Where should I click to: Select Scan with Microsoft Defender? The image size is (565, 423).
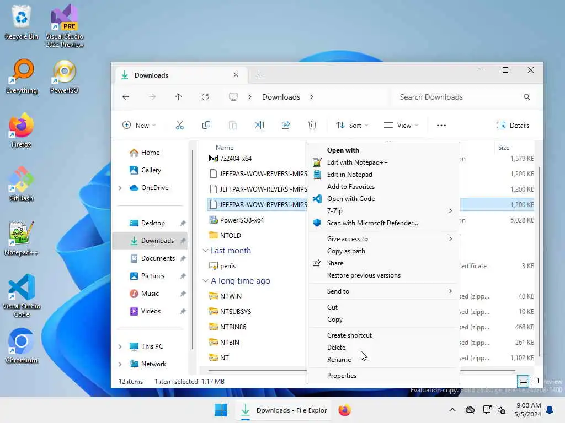point(383,223)
